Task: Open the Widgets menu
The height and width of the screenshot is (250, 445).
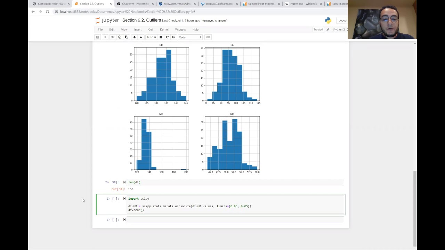Action: (180, 30)
